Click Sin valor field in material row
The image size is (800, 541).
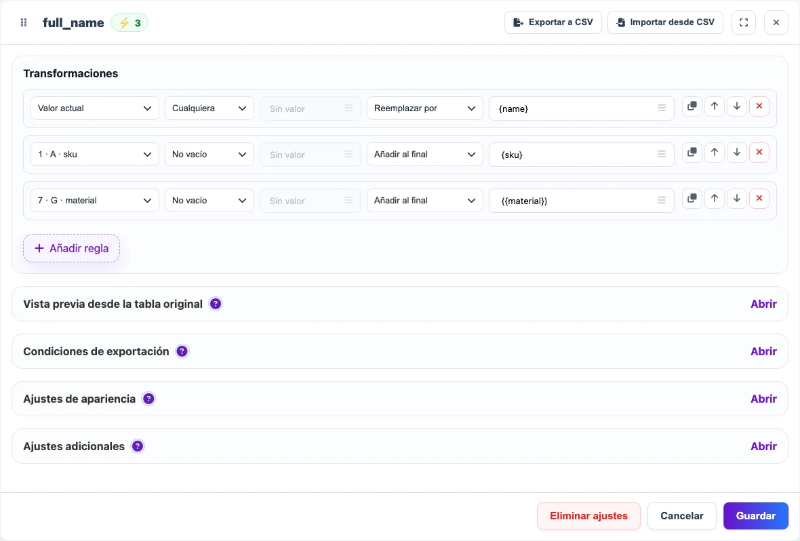coord(311,201)
